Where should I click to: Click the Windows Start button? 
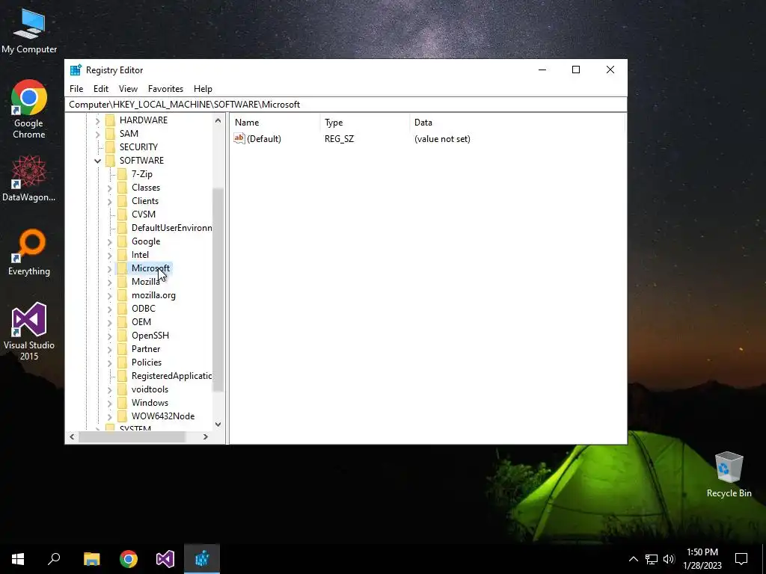tap(18, 559)
